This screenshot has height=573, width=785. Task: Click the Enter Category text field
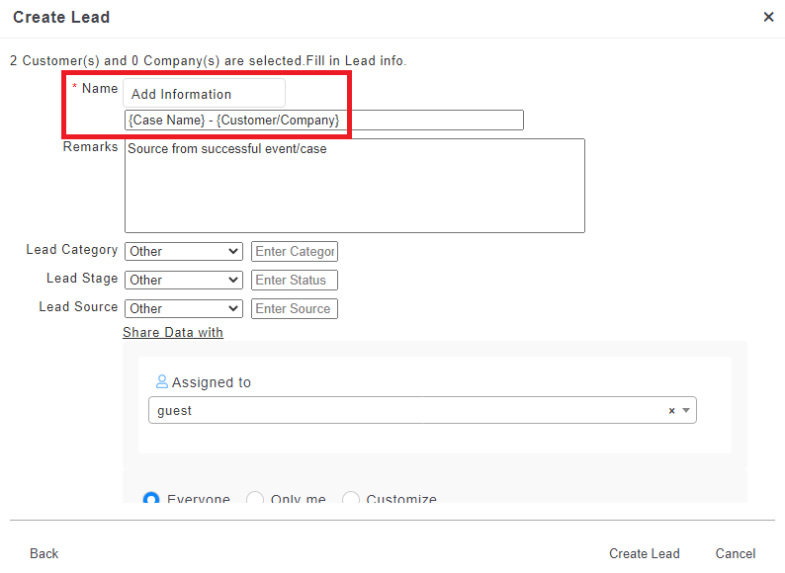(x=295, y=252)
